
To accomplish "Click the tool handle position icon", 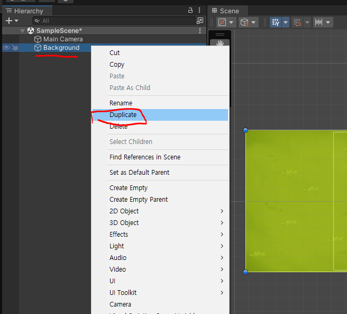I will coord(223,22).
